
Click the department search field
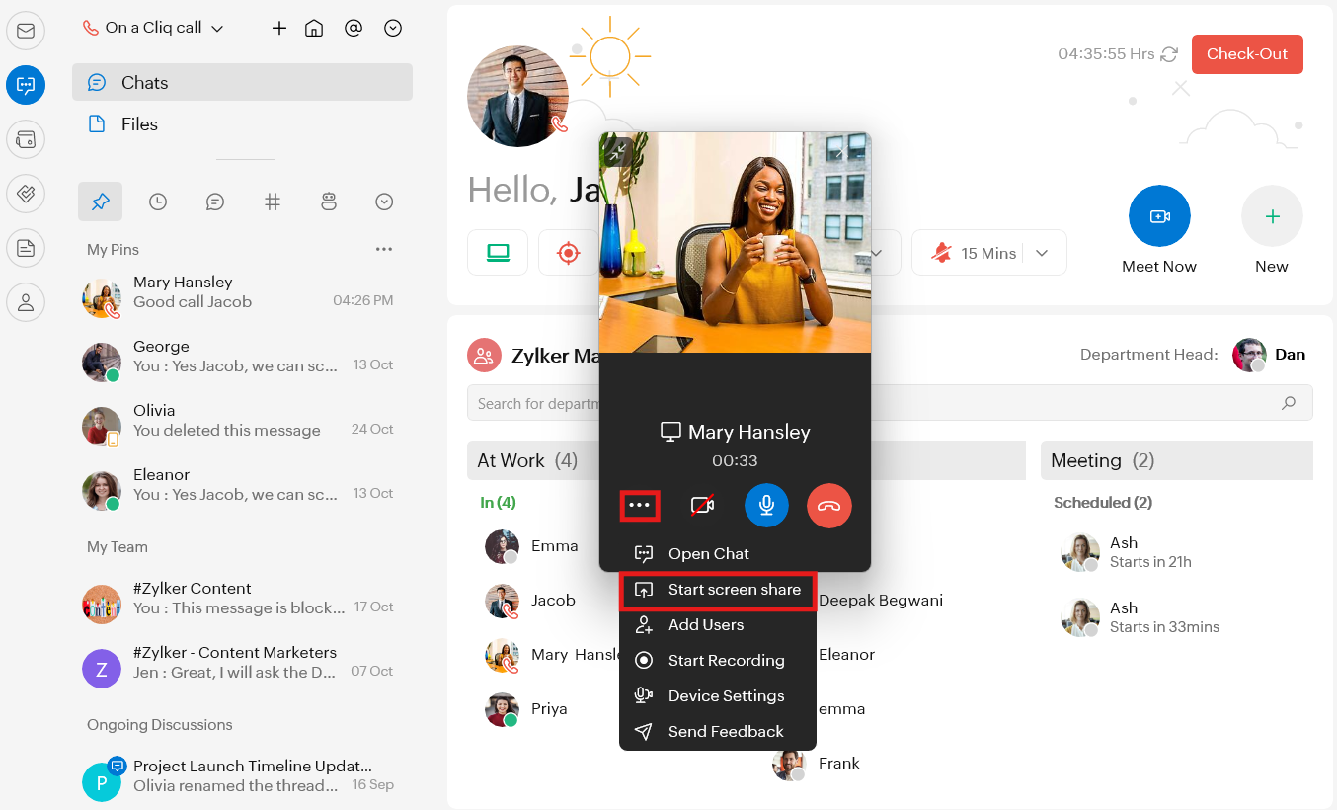point(890,403)
